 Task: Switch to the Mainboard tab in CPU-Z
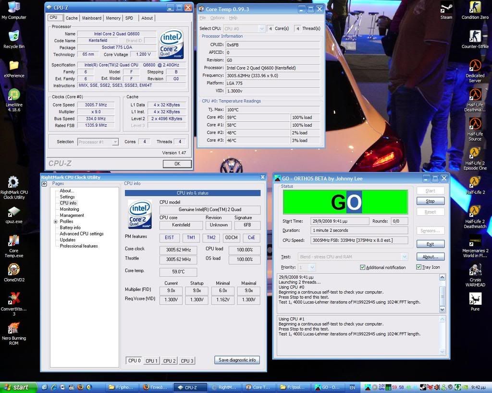(91, 18)
